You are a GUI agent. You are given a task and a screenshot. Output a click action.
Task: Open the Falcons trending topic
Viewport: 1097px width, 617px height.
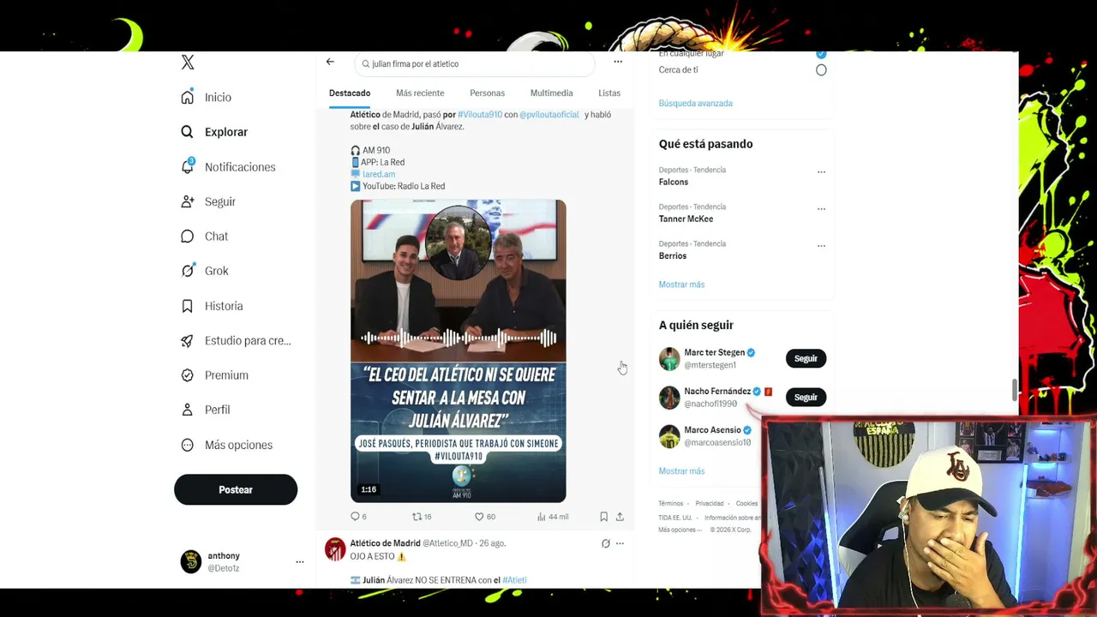[674, 182]
